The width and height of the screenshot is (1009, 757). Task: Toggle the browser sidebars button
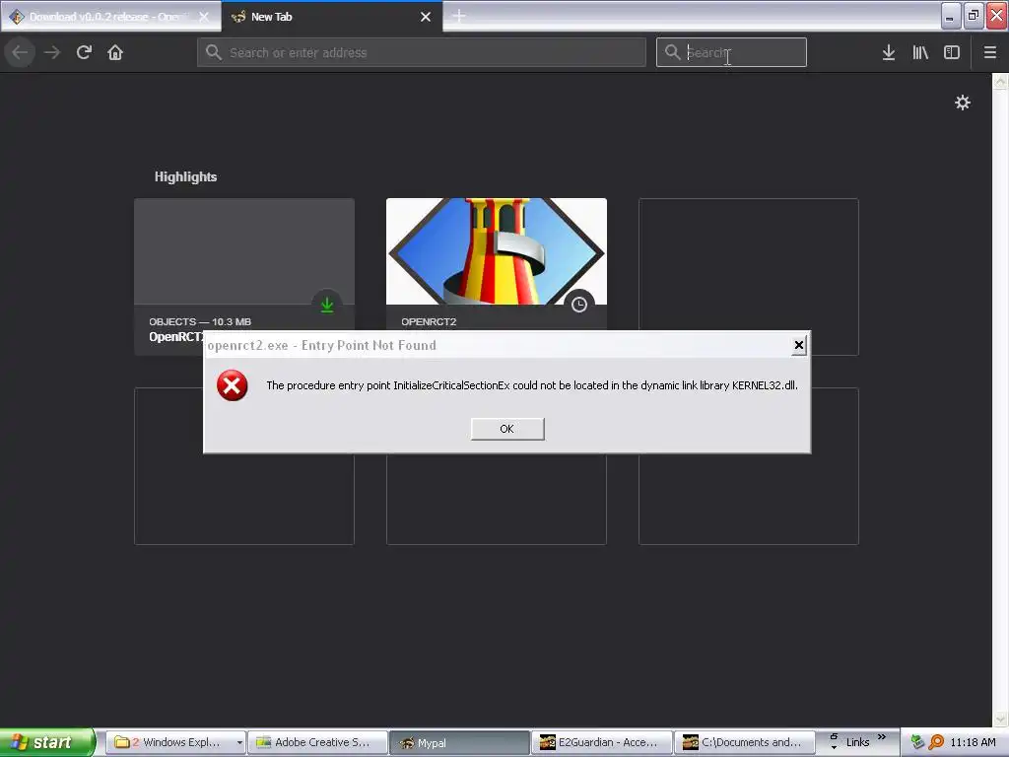[x=952, y=52]
